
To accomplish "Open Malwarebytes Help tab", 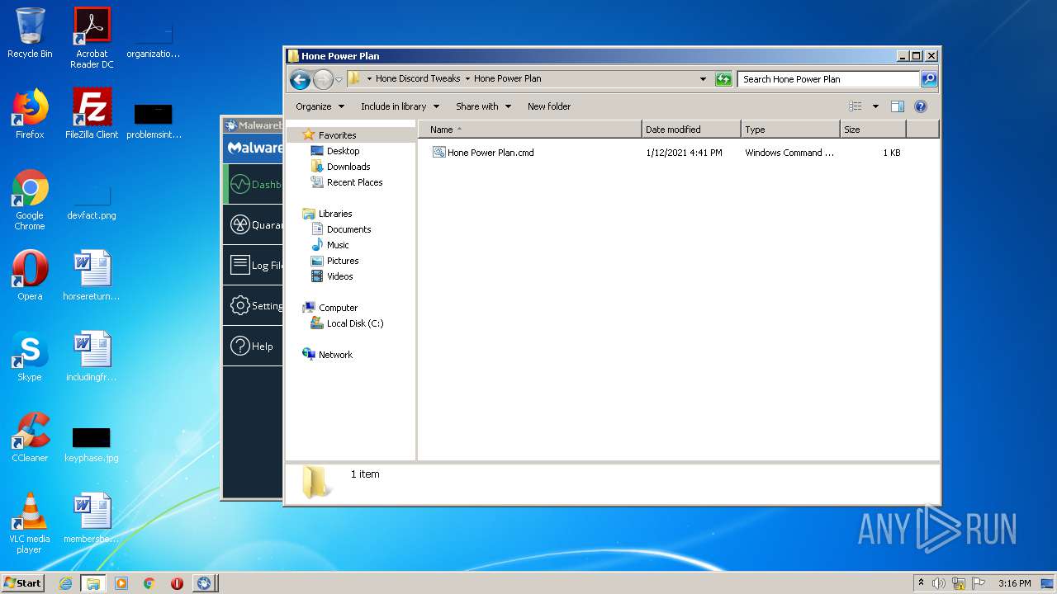I will pyautogui.click(x=253, y=346).
